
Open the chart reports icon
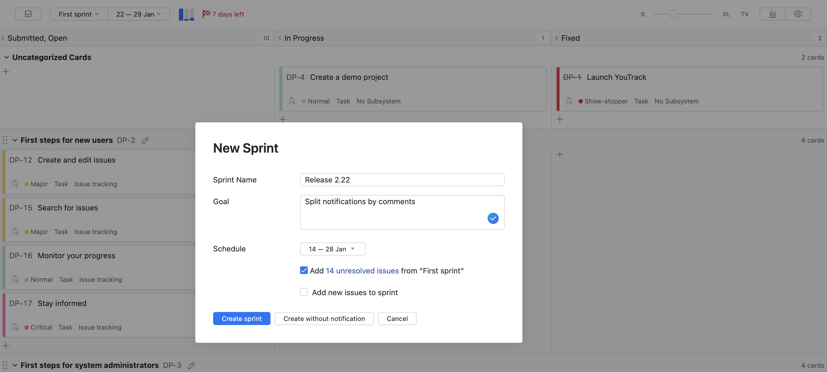tap(772, 14)
